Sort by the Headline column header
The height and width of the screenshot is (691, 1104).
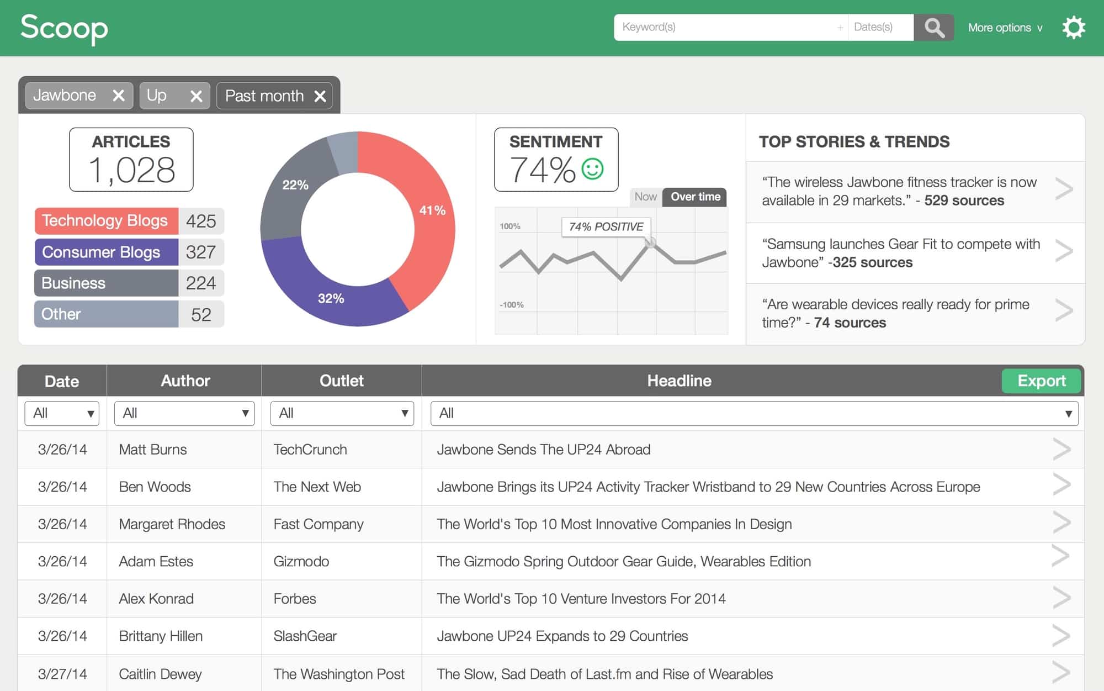[x=679, y=381]
